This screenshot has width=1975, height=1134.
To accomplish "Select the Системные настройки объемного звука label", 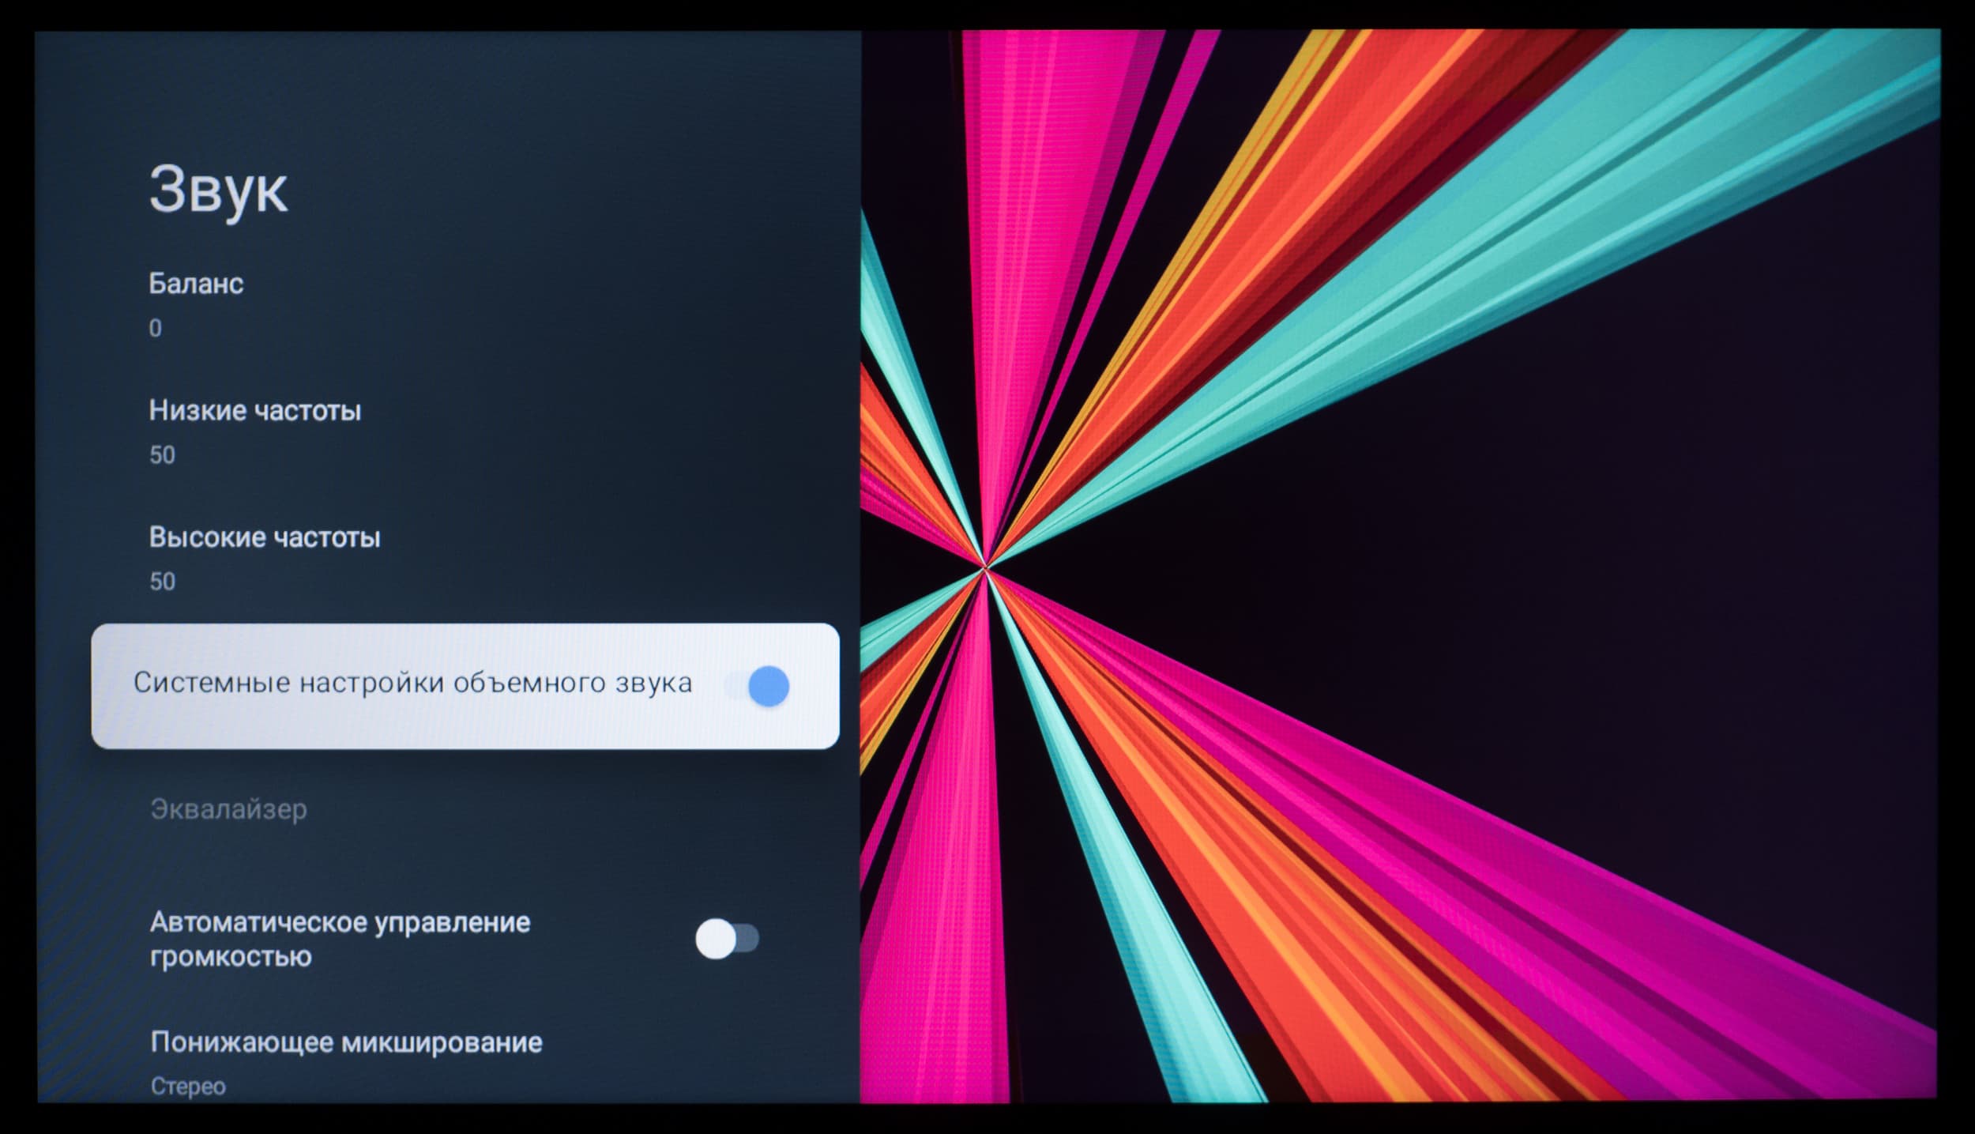I will click(x=412, y=683).
